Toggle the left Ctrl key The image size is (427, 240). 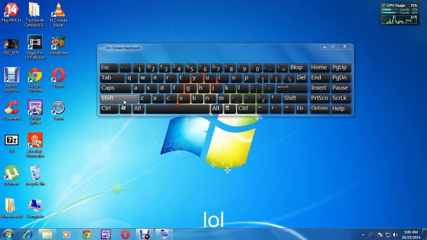(x=109, y=109)
